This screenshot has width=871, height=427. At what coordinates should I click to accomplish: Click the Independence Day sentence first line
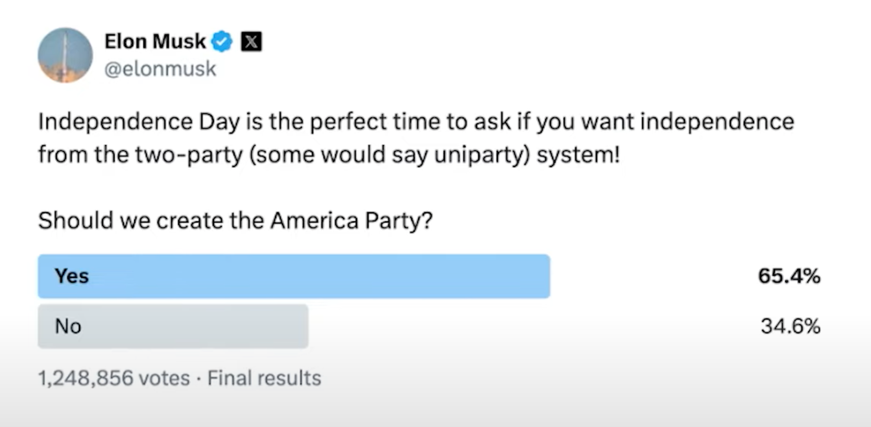tap(416, 122)
